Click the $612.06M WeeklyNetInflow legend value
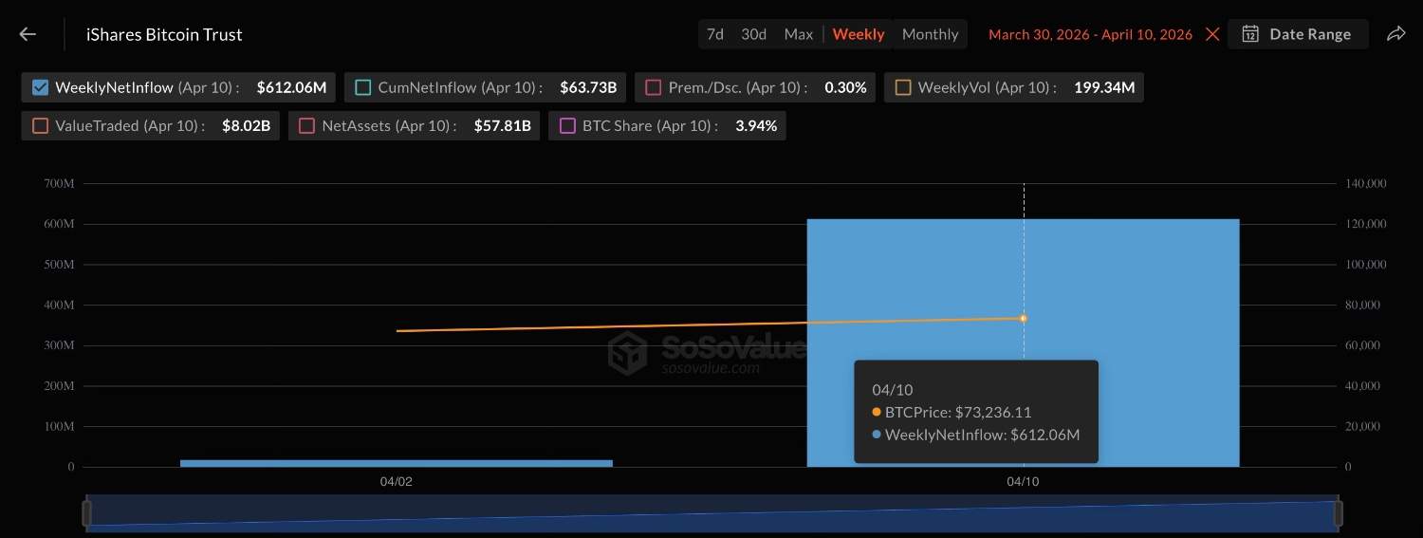 (x=291, y=87)
